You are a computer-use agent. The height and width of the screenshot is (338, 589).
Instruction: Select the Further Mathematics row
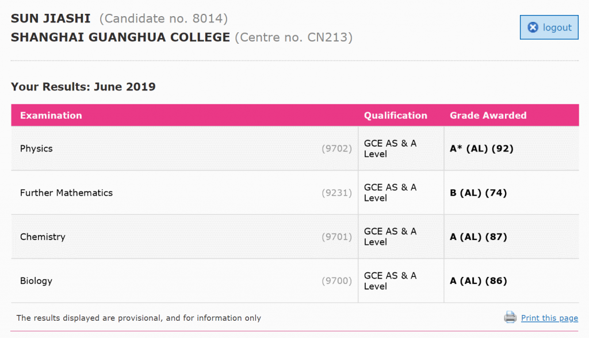[295, 192]
